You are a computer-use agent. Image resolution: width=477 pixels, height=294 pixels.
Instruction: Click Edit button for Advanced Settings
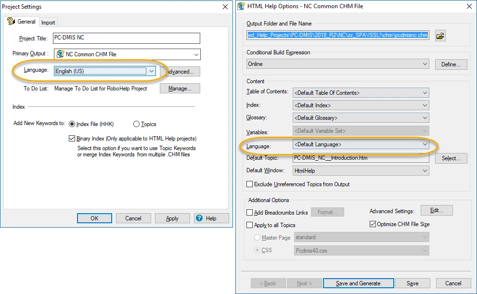coord(437,210)
